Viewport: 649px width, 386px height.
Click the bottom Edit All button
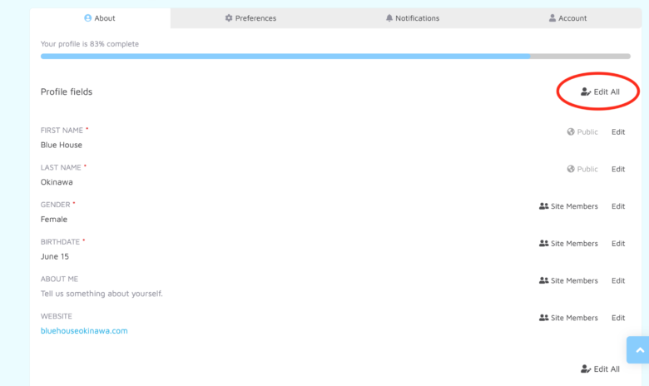coord(600,369)
